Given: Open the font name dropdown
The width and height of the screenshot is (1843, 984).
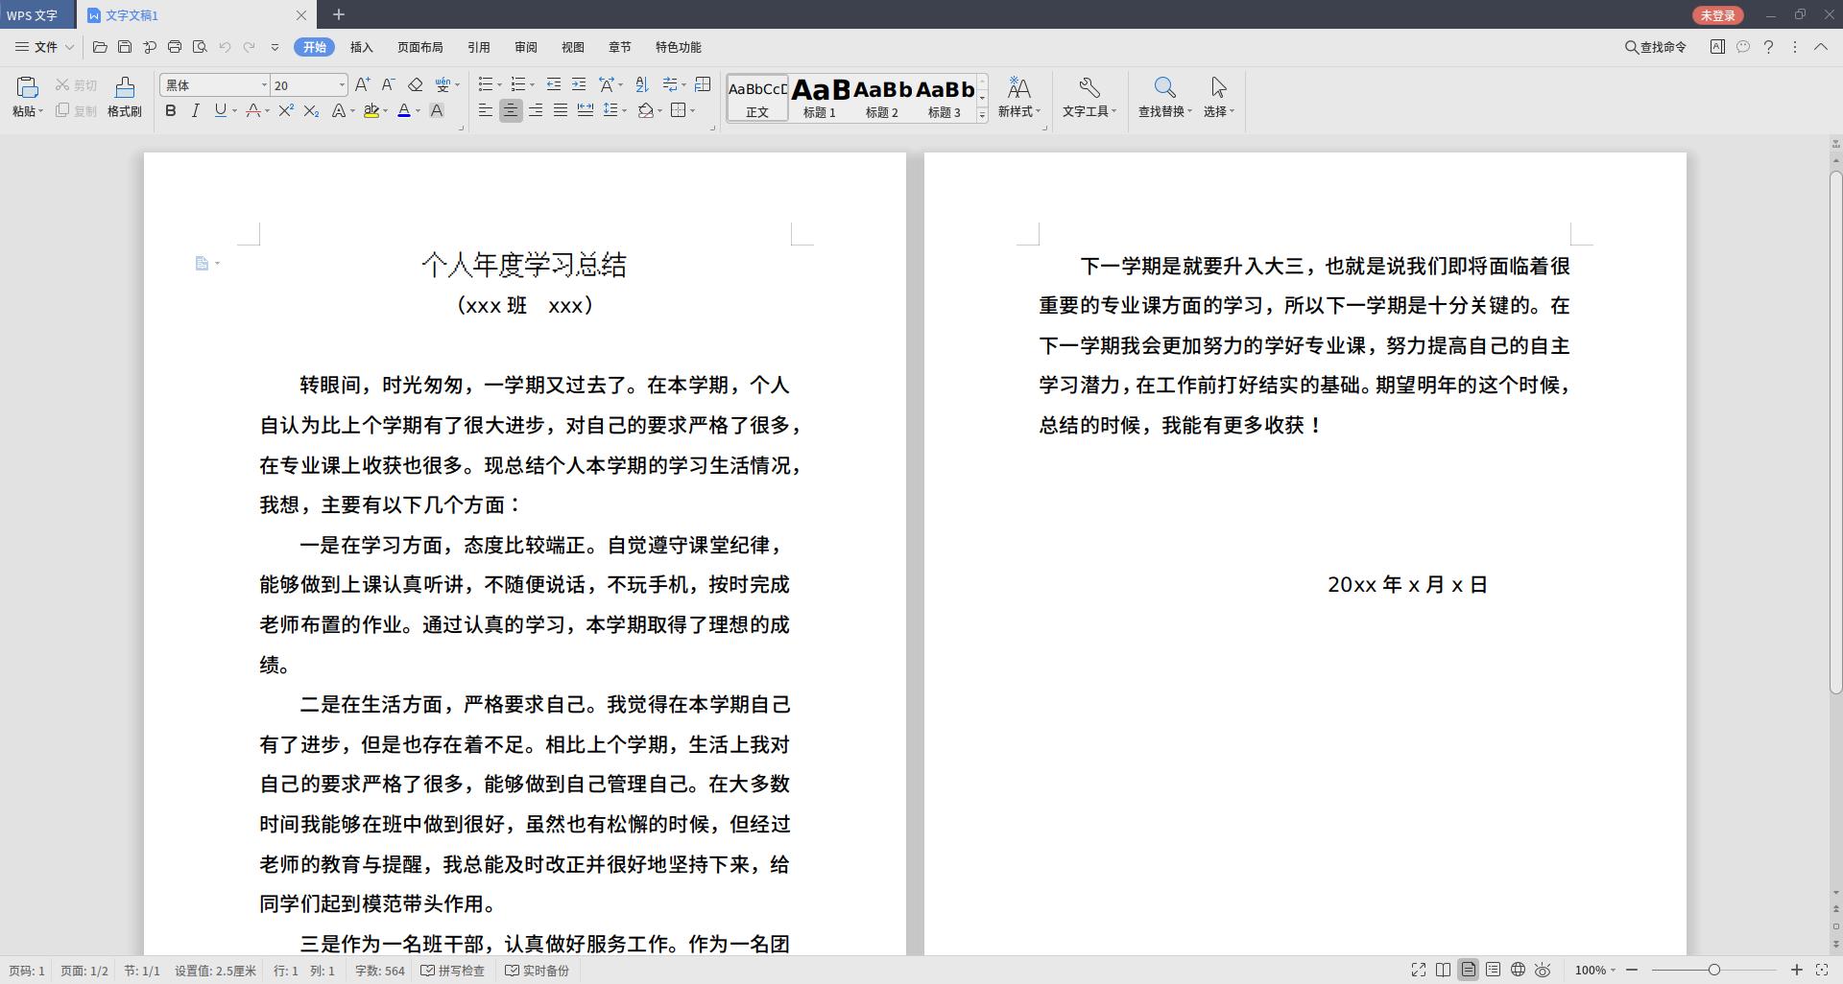Looking at the screenshot, I should click(265, 84).
